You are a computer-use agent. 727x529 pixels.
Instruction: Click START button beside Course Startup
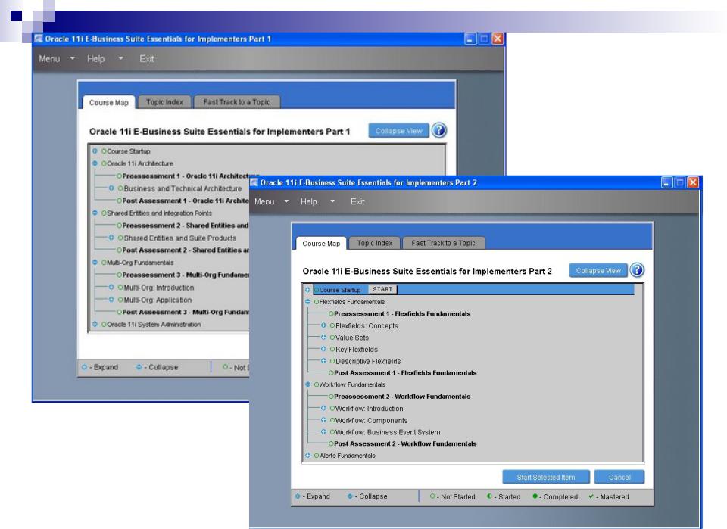pyautogui.click(x=382, y=289)
